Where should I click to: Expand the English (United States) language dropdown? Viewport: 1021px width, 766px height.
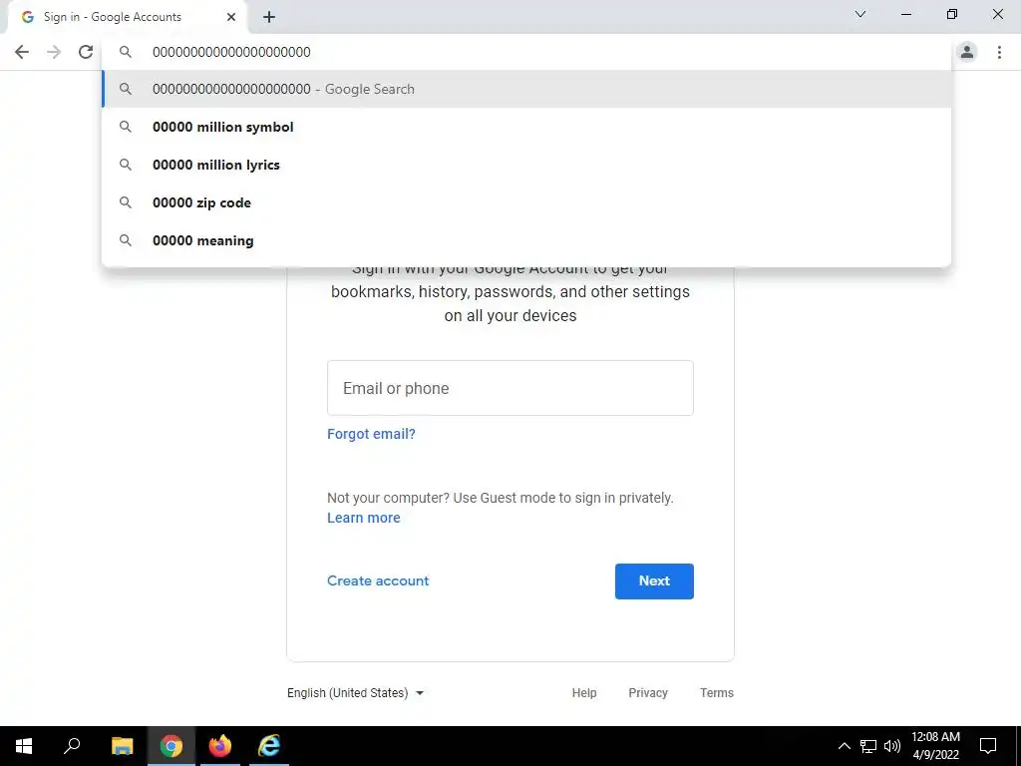pyautogui.click(x=356, y=693)
